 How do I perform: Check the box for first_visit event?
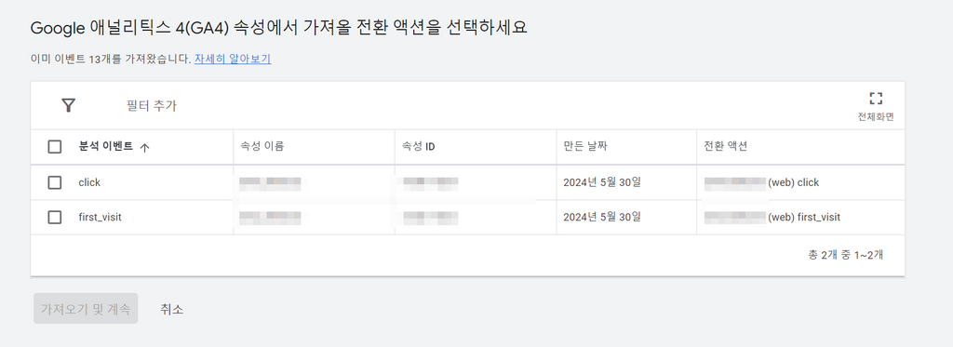point(55,217)
